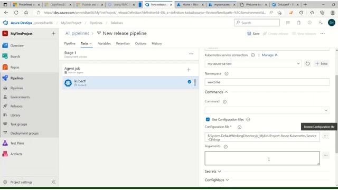Switch to the History tab
The image size is (338, 190).
(157, 43)
